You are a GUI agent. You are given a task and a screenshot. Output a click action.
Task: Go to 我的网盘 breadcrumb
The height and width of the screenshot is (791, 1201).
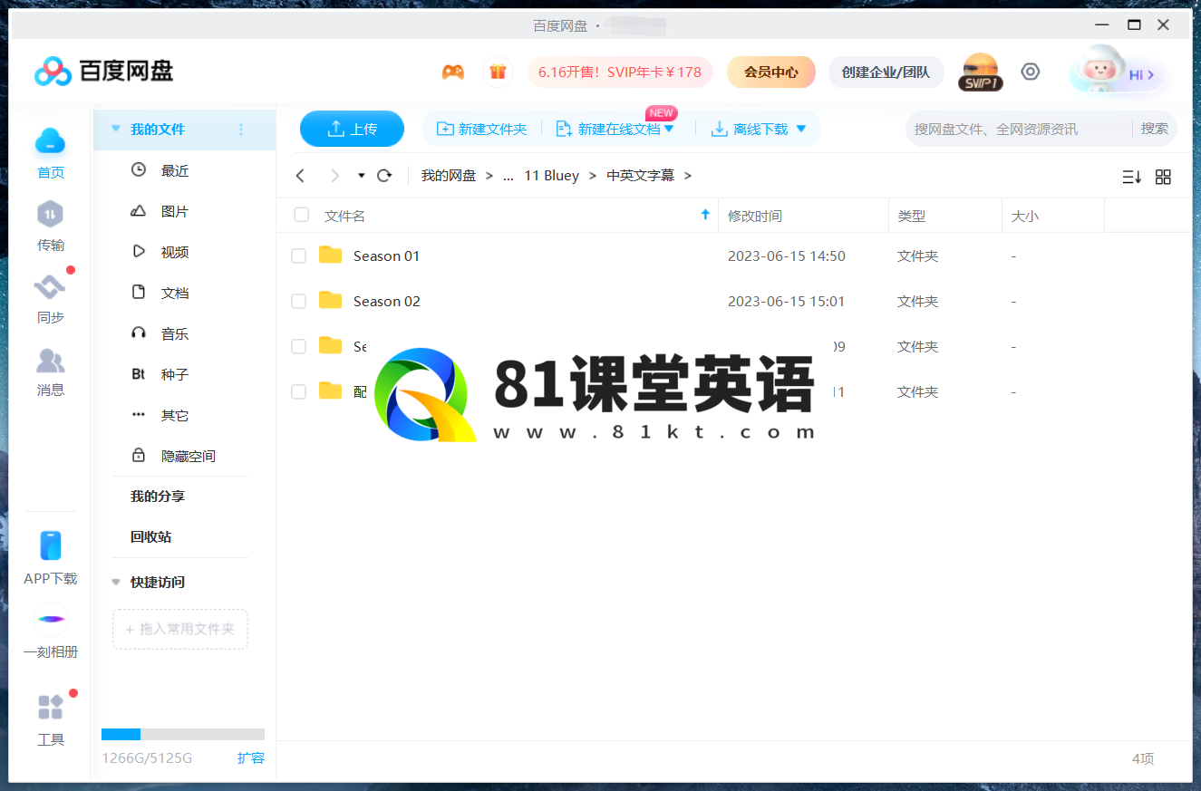449,176
